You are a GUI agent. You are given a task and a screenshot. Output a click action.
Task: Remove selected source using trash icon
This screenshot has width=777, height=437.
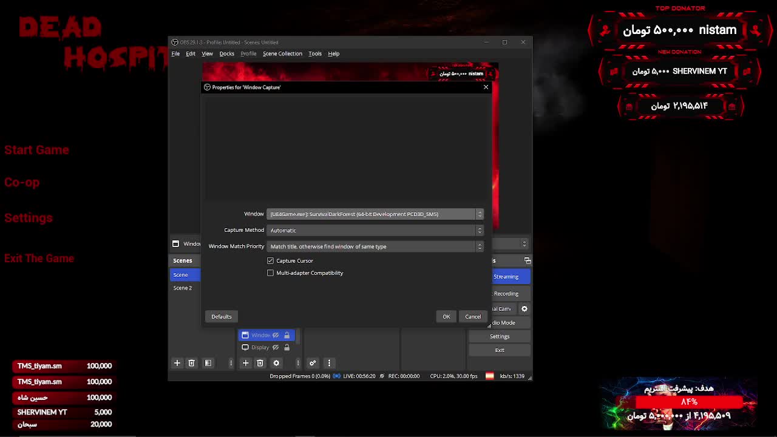[x=260, y=363]
